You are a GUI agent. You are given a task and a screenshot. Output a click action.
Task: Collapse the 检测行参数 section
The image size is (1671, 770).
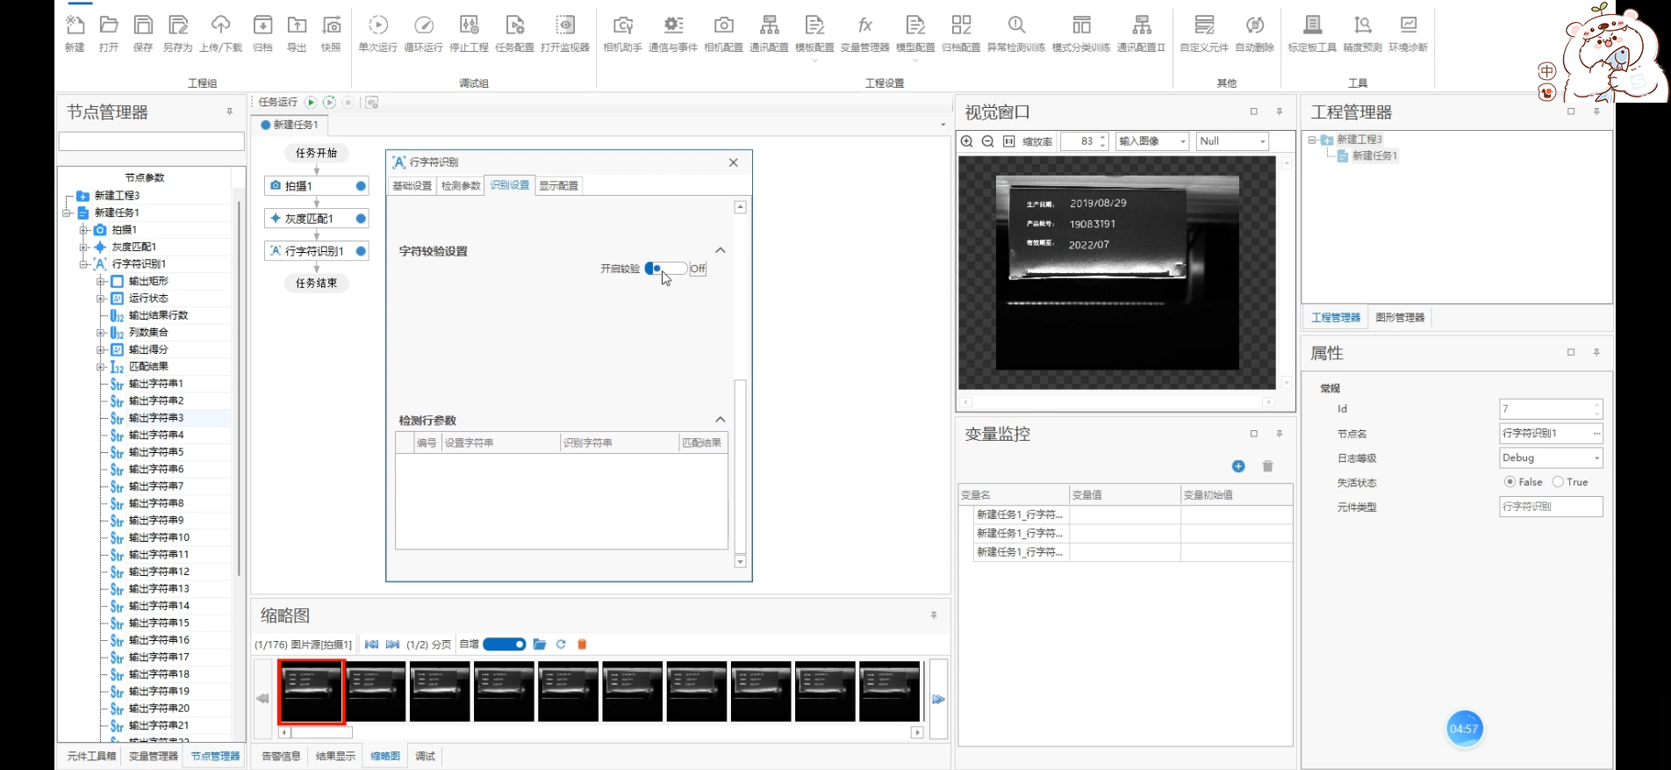tap(721, 420)
